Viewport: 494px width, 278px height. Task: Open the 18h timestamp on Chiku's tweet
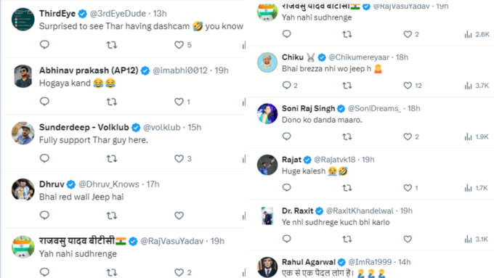click(402, 57)
